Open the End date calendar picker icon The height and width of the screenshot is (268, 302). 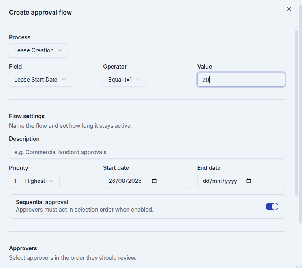(249, 181)
